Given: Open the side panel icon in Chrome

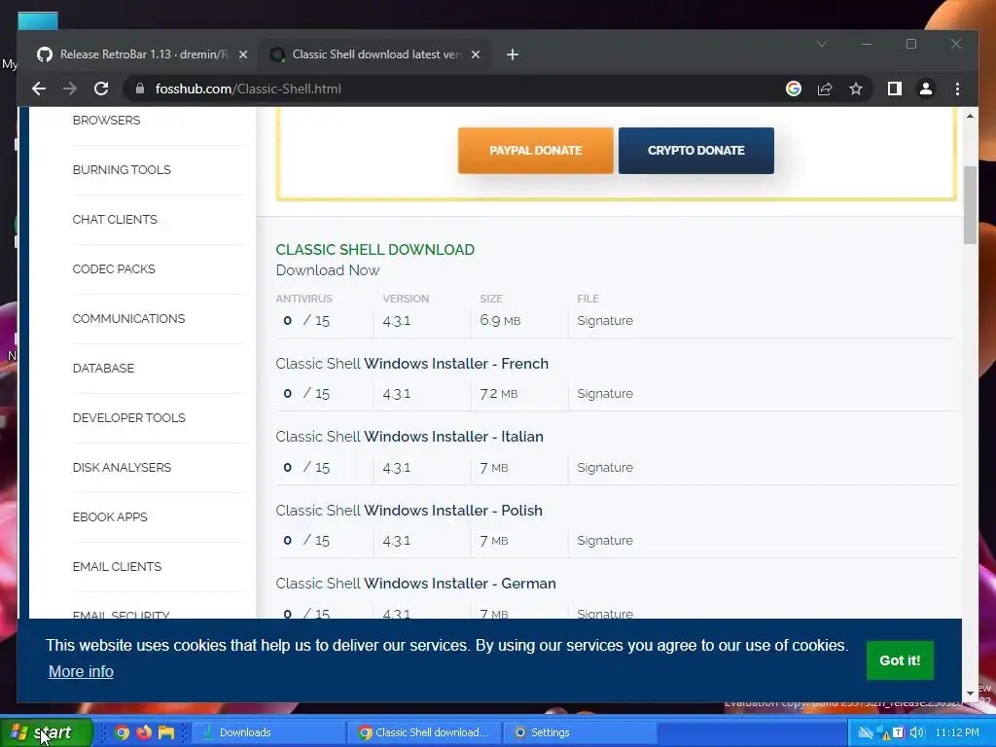Looking at the screenshot, I should click(x=895, y=89).
